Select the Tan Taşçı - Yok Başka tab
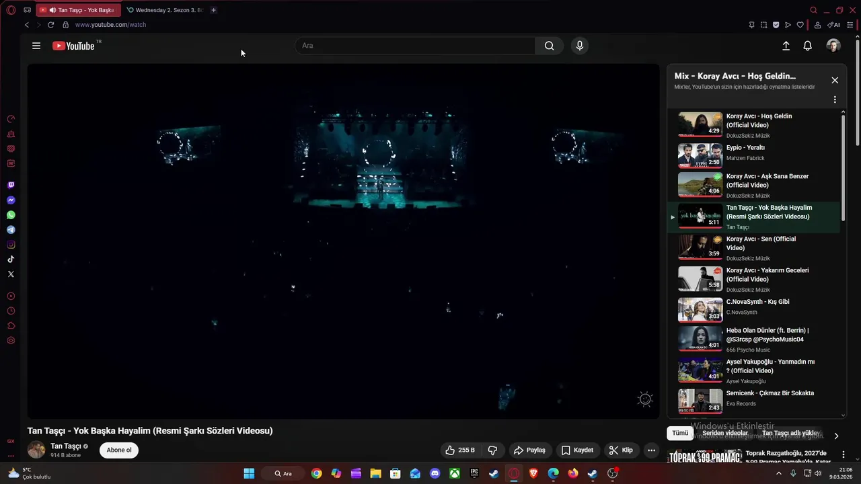The image size is (861, 484). pos(79,10)
